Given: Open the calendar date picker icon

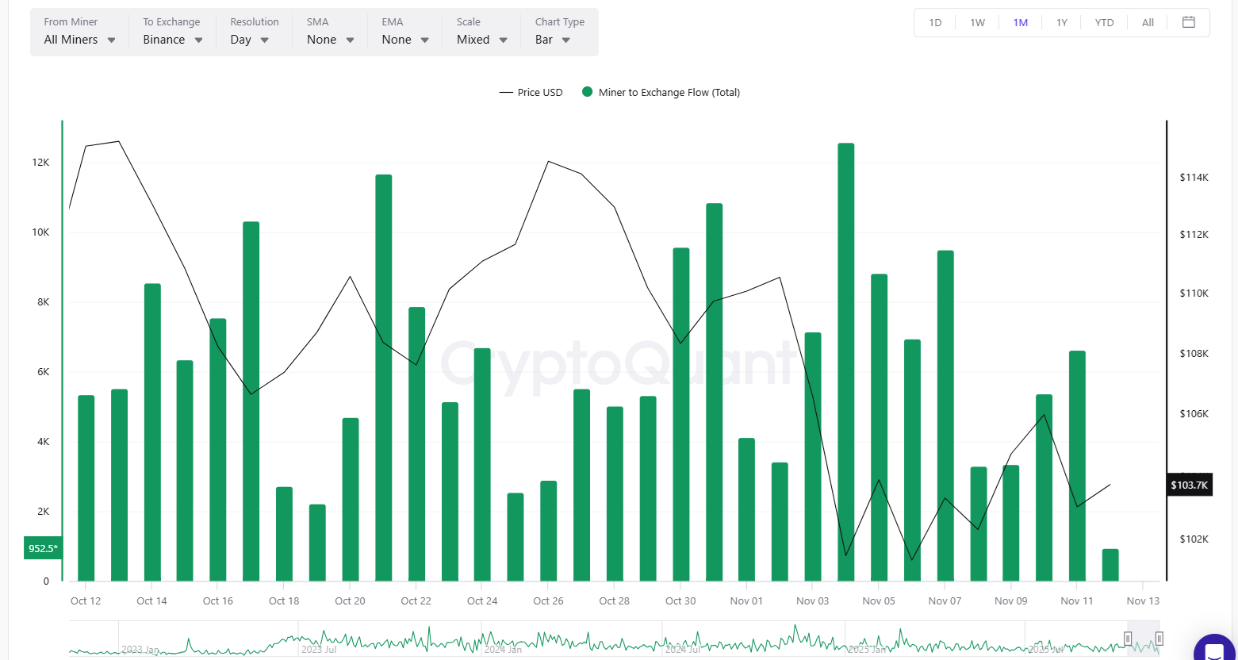Looking at the screenshot, I should tap(1188, 22).
